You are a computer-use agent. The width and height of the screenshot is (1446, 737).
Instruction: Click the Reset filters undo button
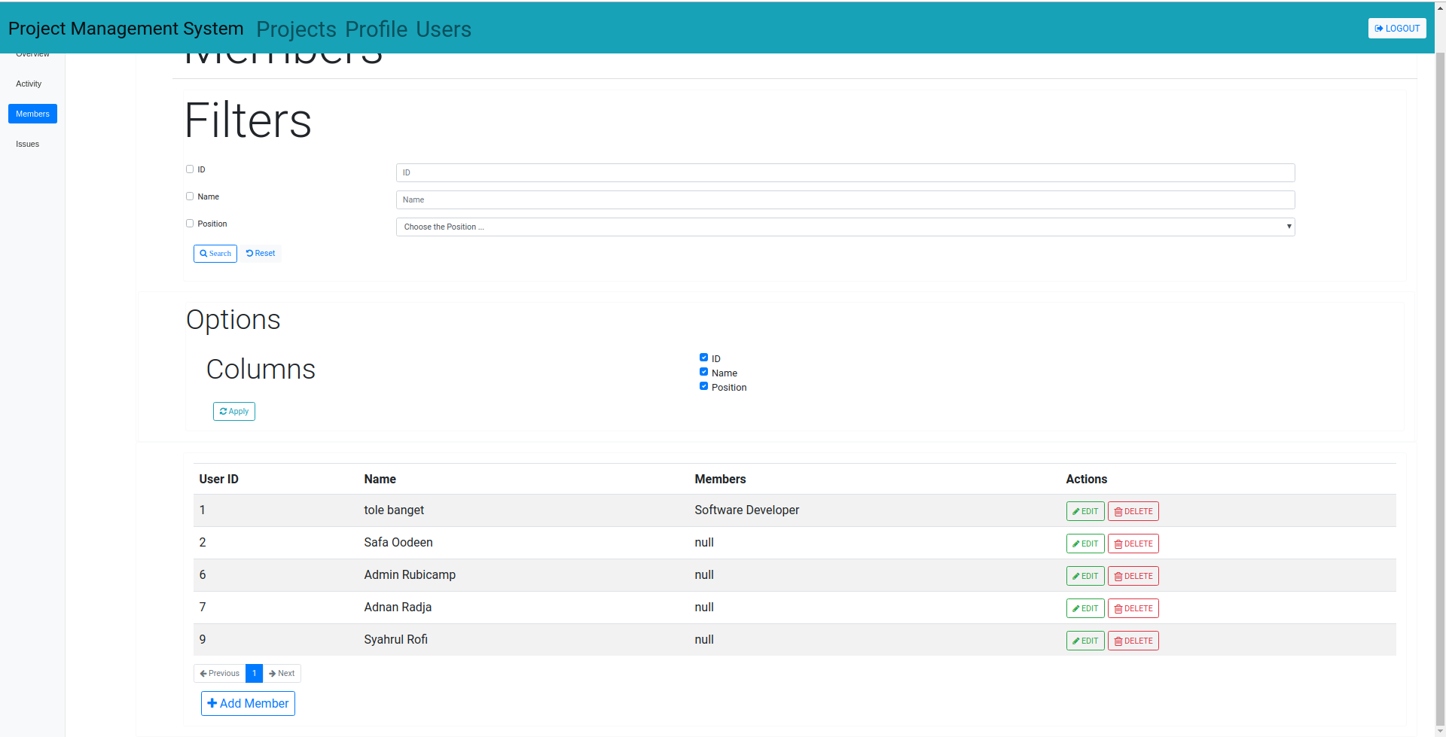[x=261, y=254]
